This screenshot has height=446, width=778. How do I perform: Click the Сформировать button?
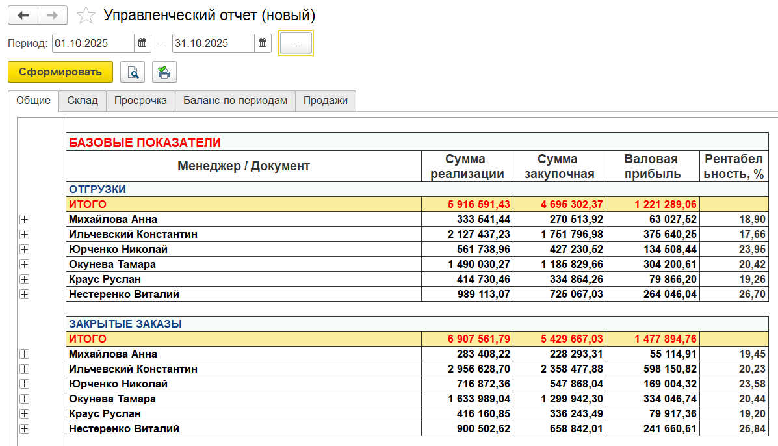pos(60,72)
